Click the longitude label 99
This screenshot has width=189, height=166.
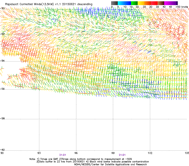pyautogui.click(x=113, y=153)
